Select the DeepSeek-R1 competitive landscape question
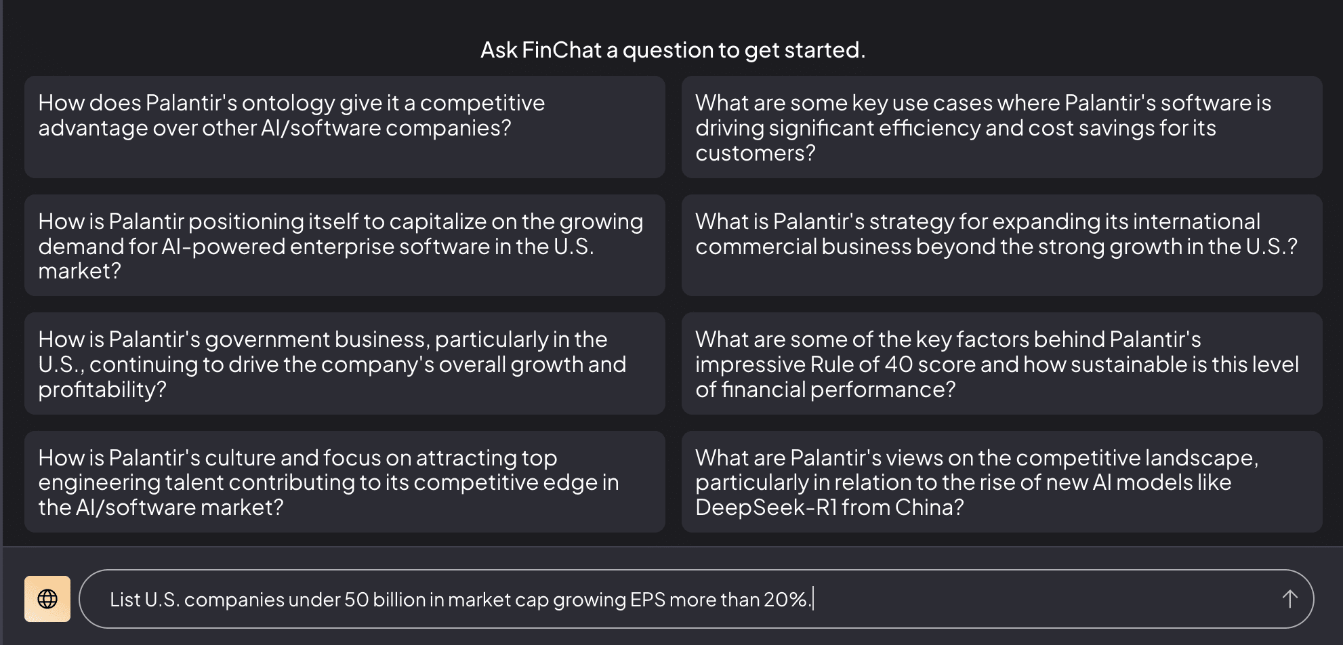This screenshot has height=645, width=1343. click(x=1001, y=482)
